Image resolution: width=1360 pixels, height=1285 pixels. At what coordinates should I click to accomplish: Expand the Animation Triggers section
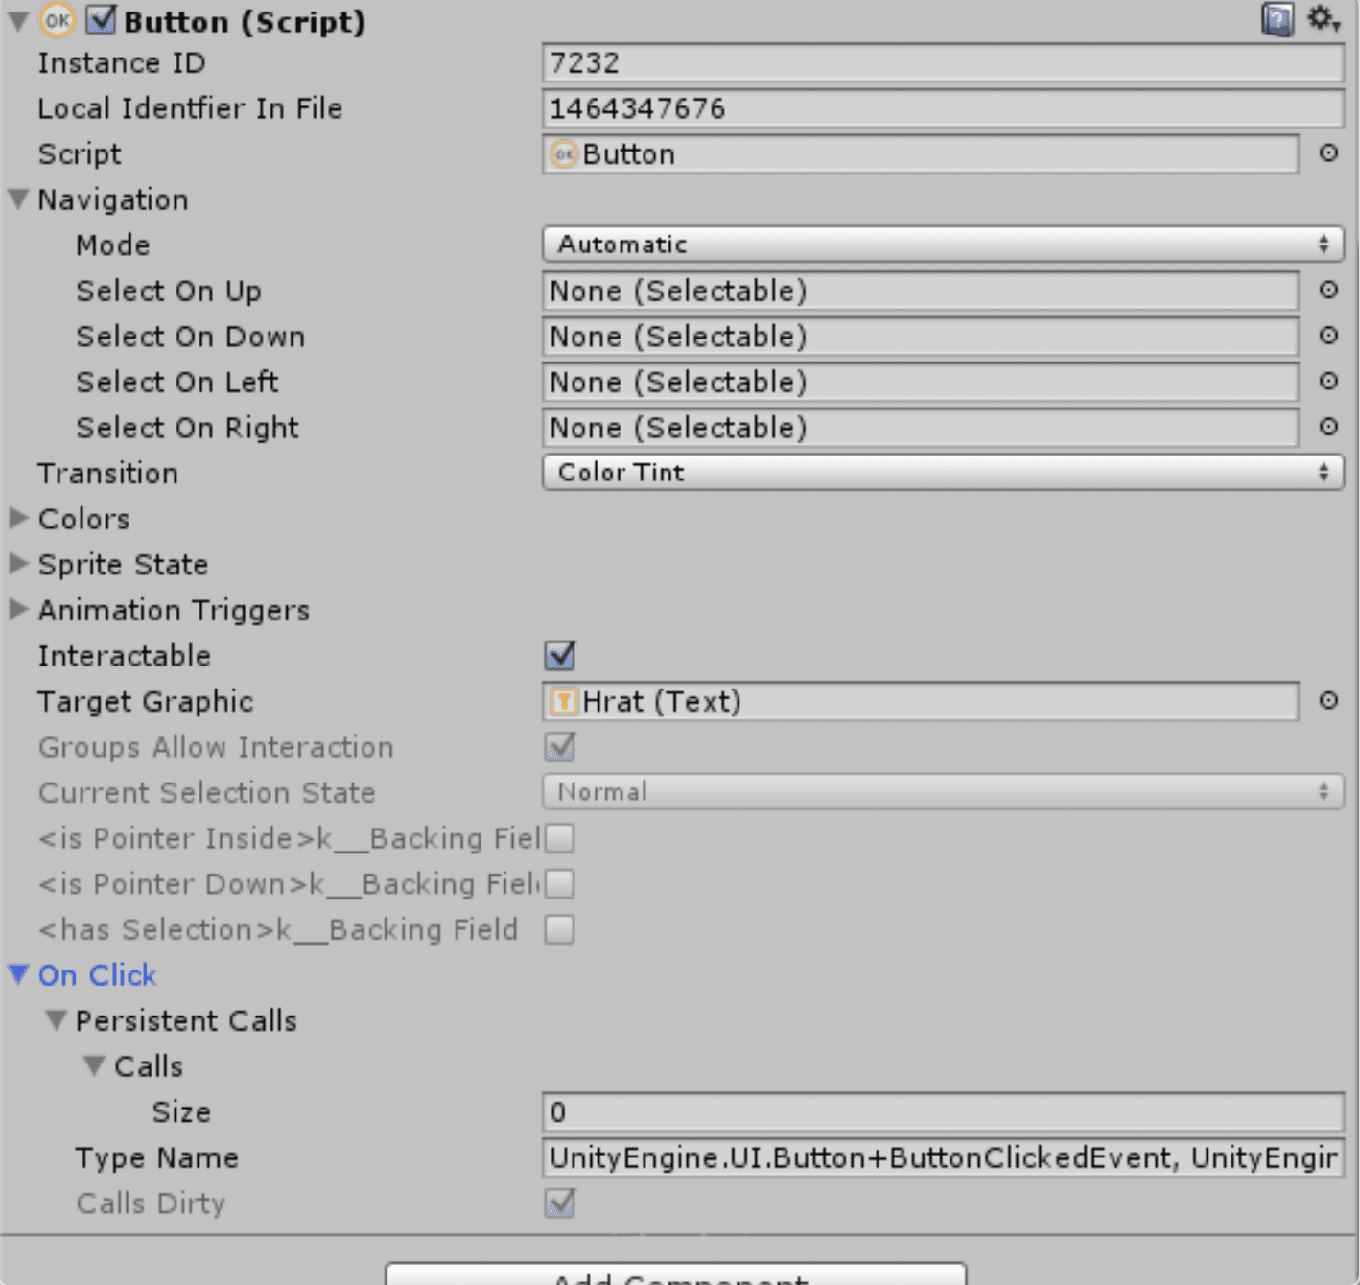(18, 610)
